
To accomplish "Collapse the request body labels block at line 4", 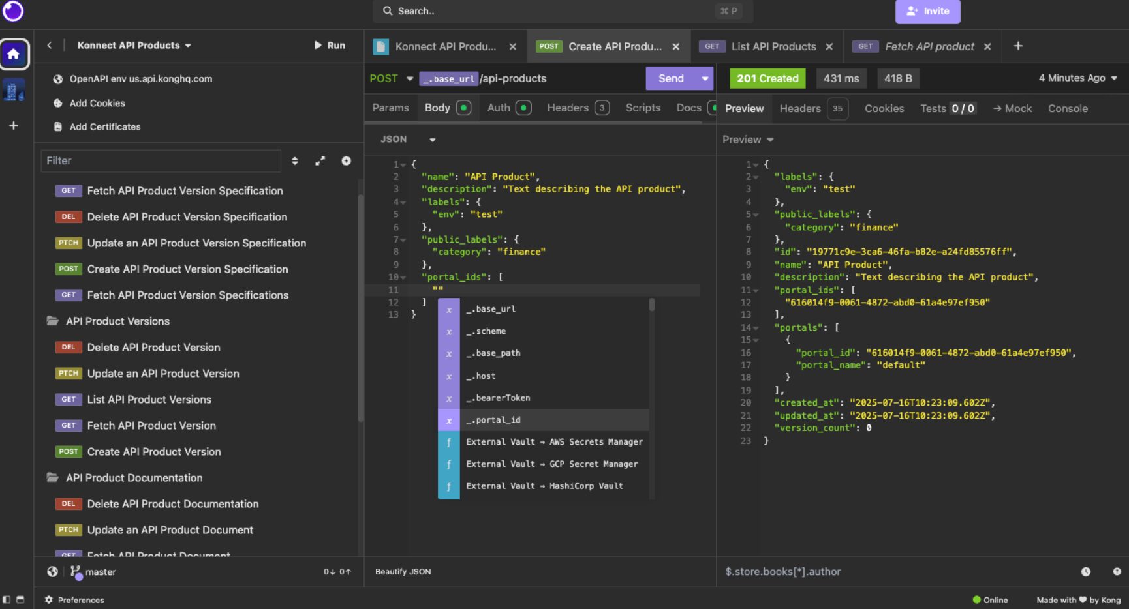I will (404, 203).
